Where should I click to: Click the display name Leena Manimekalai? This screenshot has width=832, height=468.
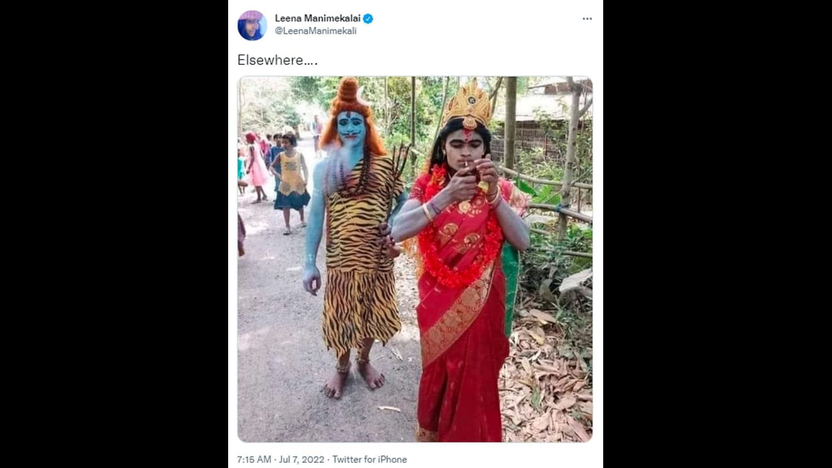tap(318, 18)
